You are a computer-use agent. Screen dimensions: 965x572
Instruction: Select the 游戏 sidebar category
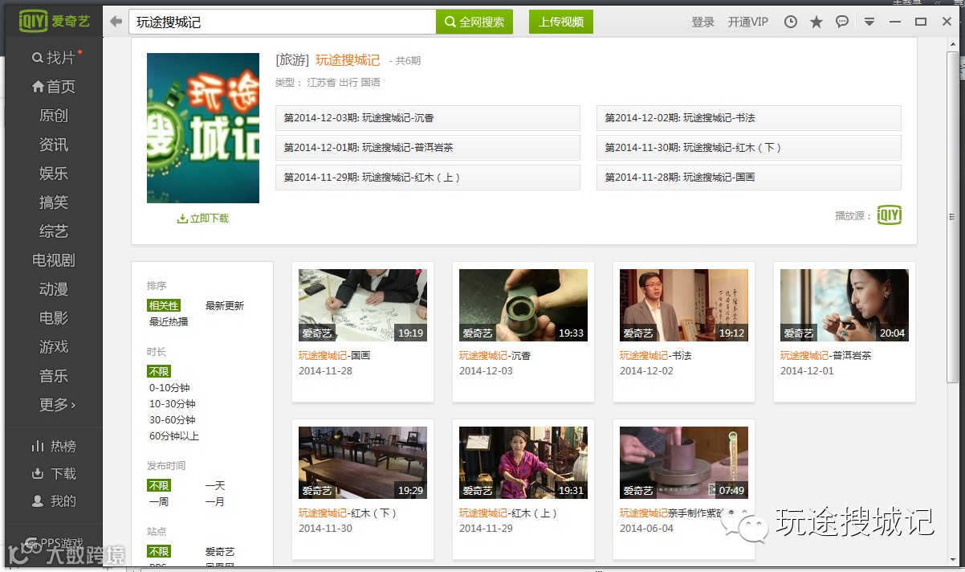(x=54, y=347)
